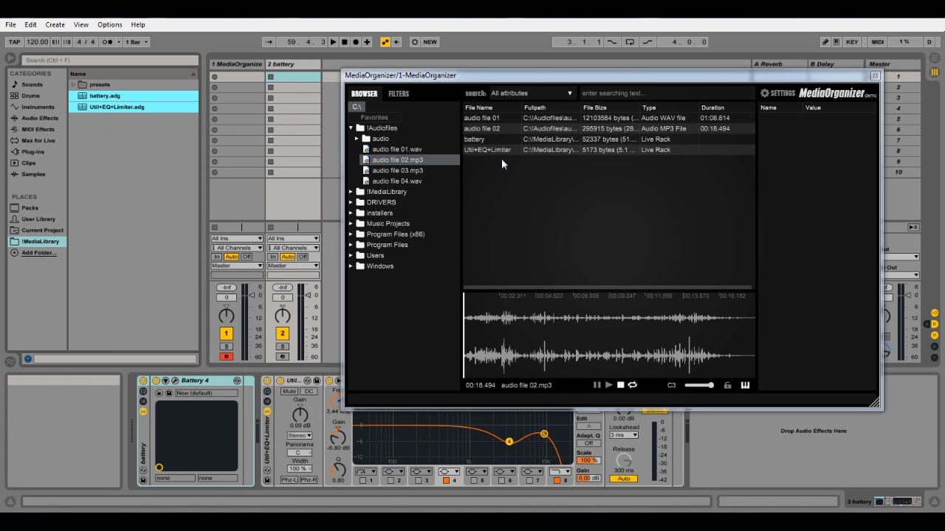Click Add Folder in the Places list
Image resolution: width=945 pixels, height=531 pixels.
click(38, 253)
